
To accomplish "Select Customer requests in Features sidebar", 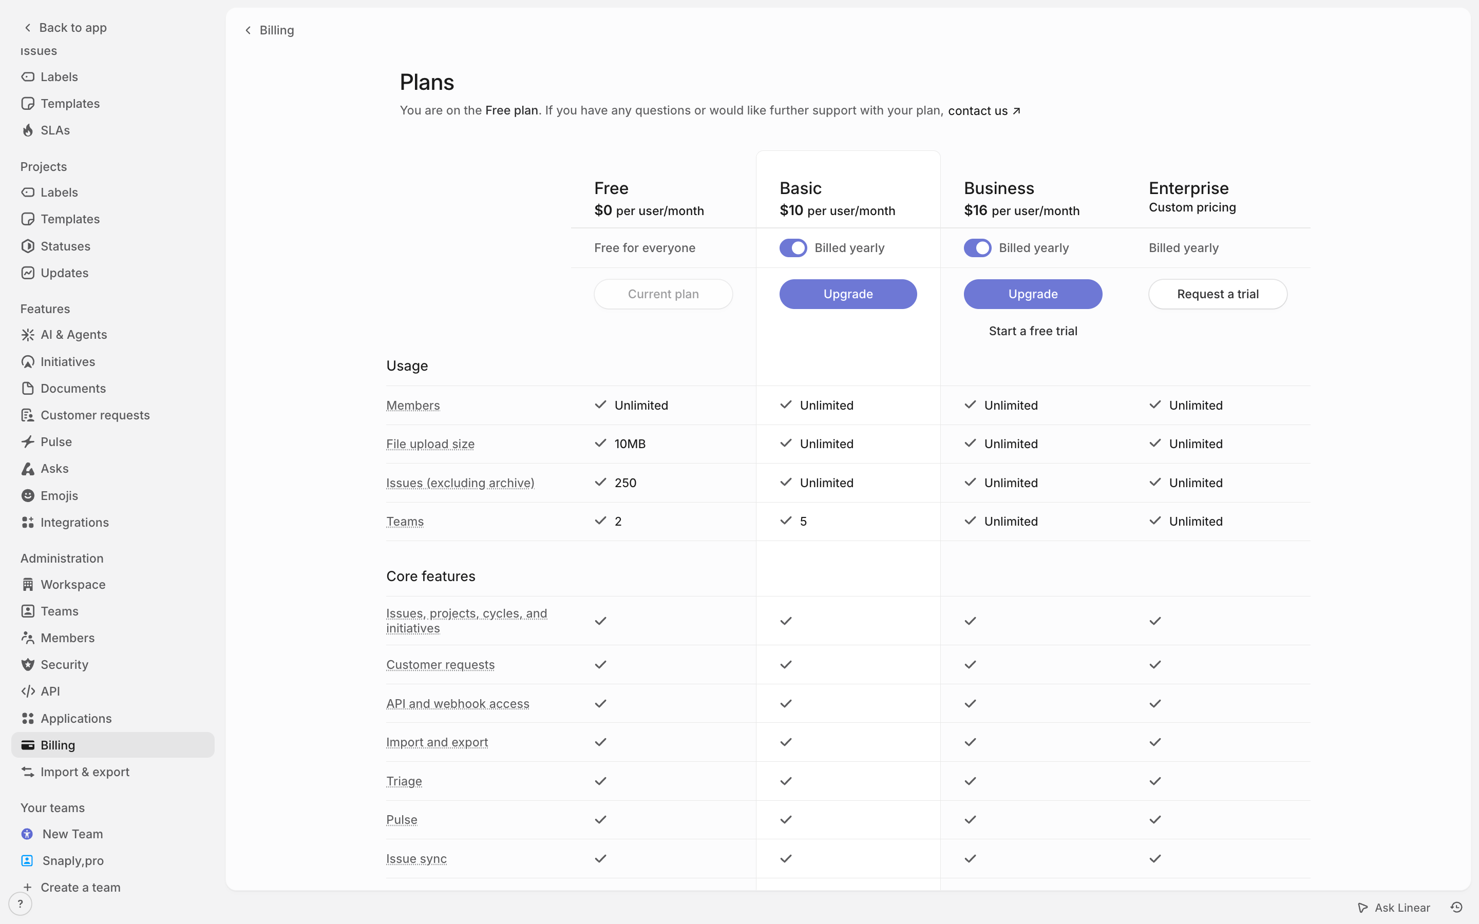I will (113, 415).
